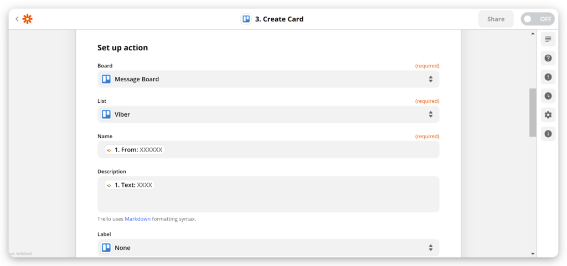Image resolution: width=567 pixels, height=266 pixels.
Task: Open the info icon in sidebar
Action: 548,133
